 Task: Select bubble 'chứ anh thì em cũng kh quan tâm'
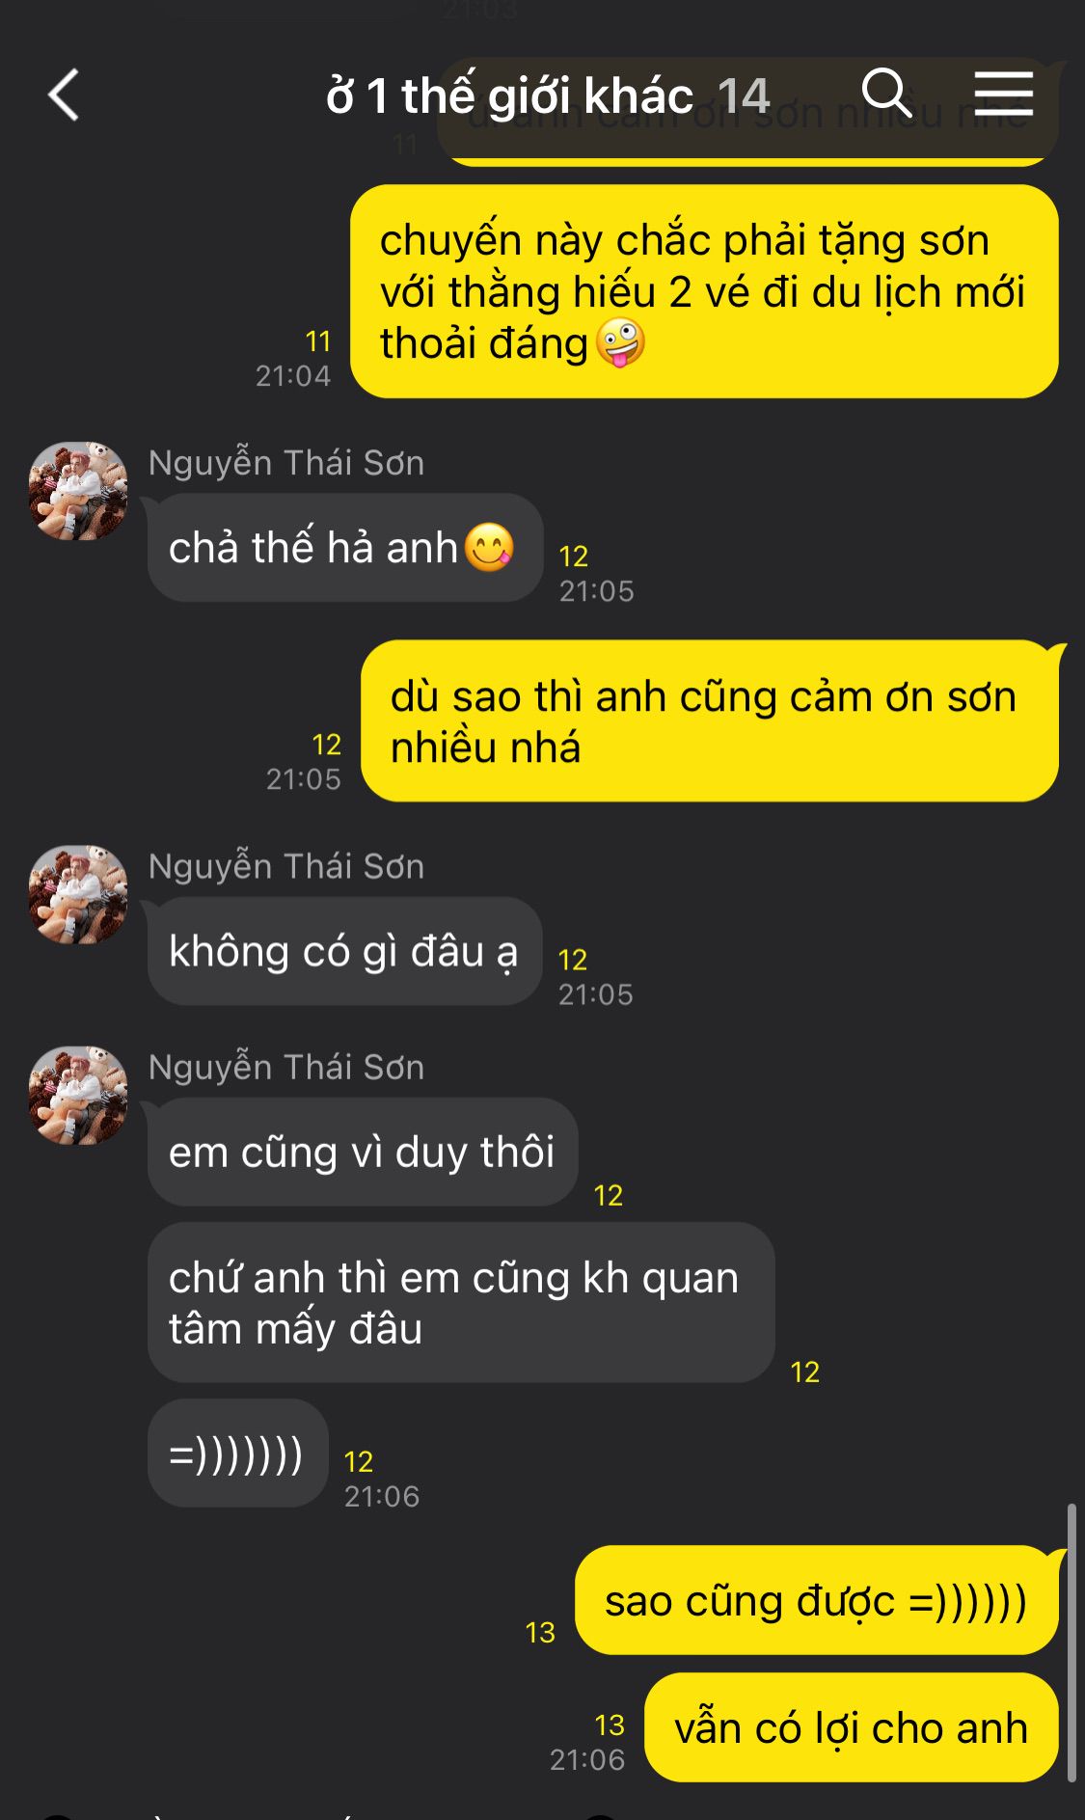tap(461, 1302)
